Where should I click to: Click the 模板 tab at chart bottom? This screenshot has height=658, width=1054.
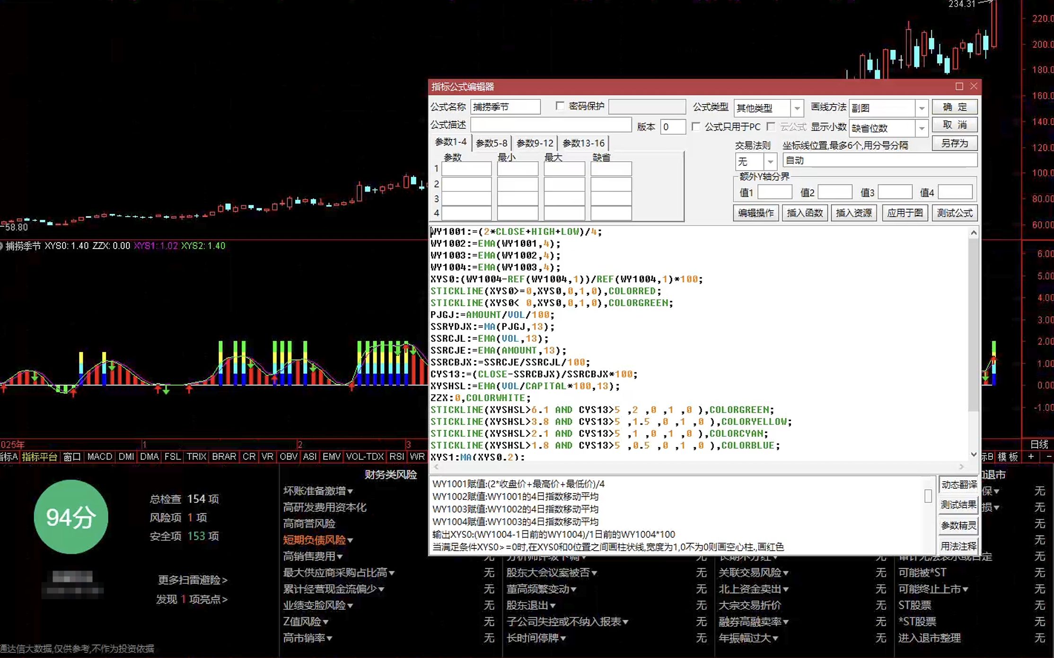pos(1008,457)
